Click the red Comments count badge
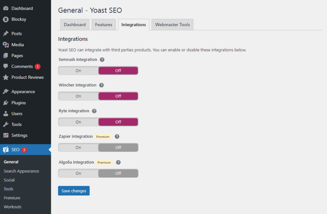The height and width of the screenshot is (214, 327). pyautogui.click(x=37, y=66)
